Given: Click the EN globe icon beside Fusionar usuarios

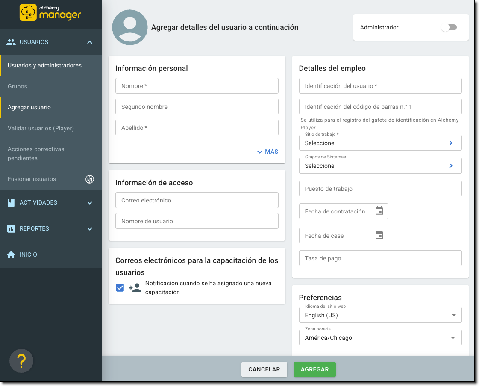Looking at the screenshot, I should point(89,179).
